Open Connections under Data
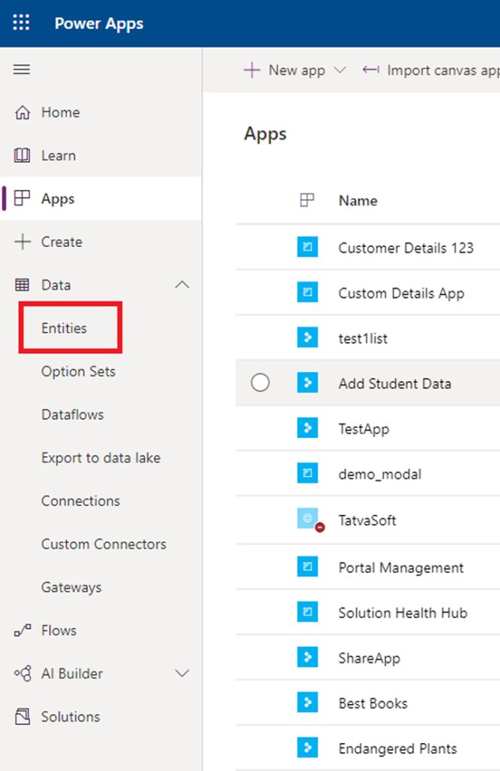The height and width of the screenshot is (771, 500). click(x=81, y=501)
